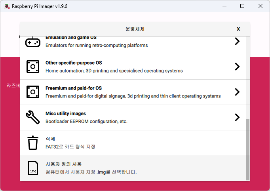Close the Raspberry Pi Imager window
This screenshot has height=191, width=270.
(x=260, y=6)
